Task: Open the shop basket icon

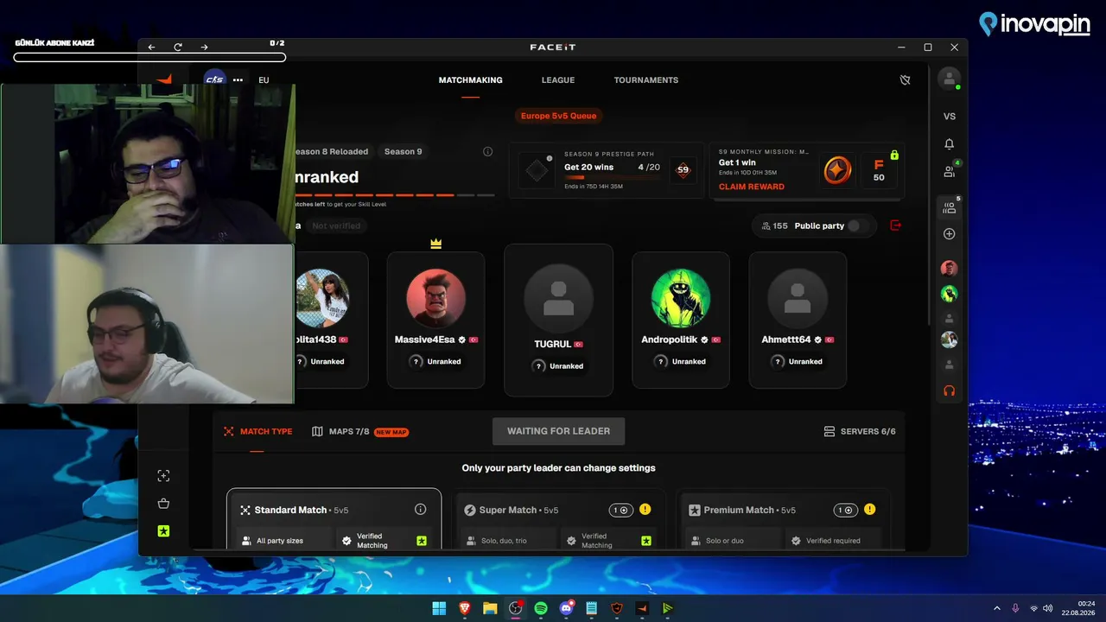Action: click(163, 504)
